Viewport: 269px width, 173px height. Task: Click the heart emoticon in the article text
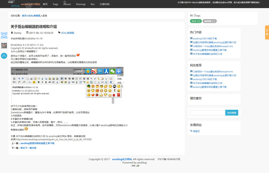[78, 55]
